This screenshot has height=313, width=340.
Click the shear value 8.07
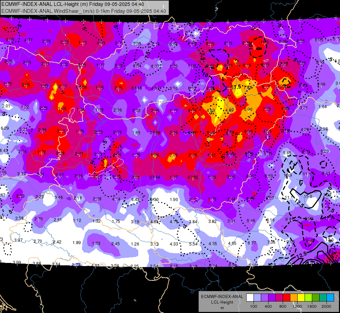270,198
